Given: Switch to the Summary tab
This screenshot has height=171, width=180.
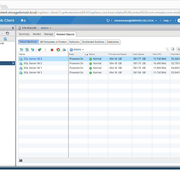Looking at the screenshot, I should coord(24,34).
